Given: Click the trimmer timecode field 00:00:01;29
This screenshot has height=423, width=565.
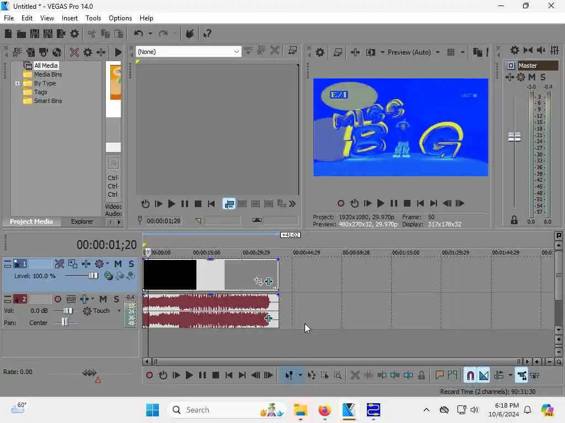Looking at the screenshot, I should (x=163, y=221).
